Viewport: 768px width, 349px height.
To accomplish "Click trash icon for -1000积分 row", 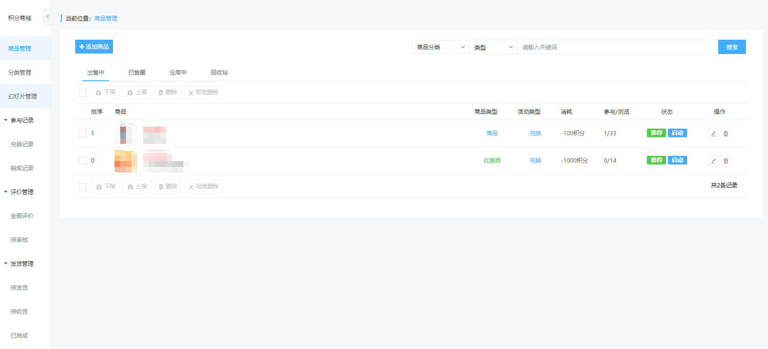I will pos(726,161).
